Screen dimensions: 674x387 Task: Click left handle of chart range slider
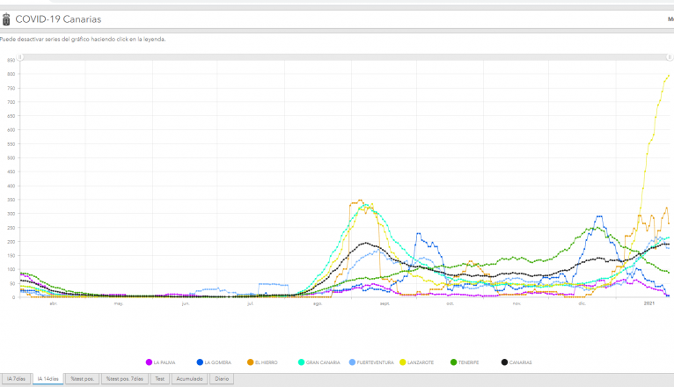(20, 57)
